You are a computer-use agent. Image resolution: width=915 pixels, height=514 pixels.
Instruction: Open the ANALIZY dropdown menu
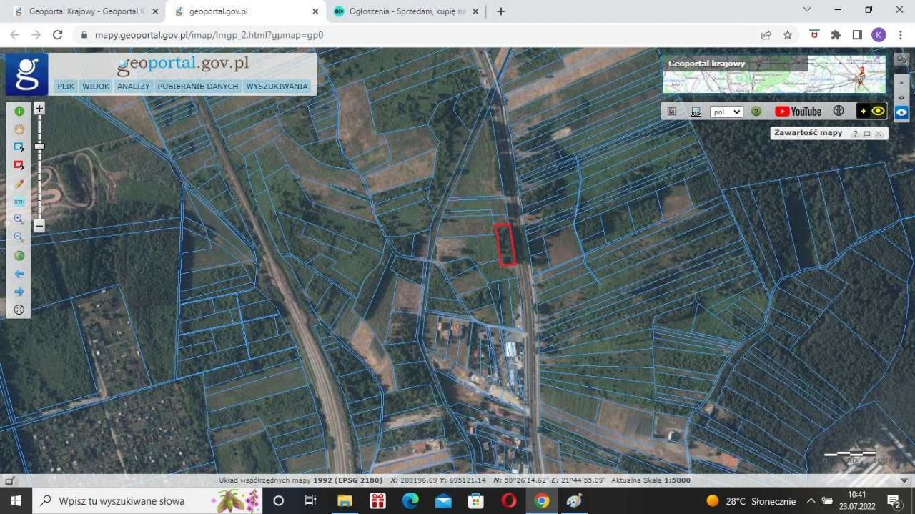pyautogui.click(x=134, y=87)
